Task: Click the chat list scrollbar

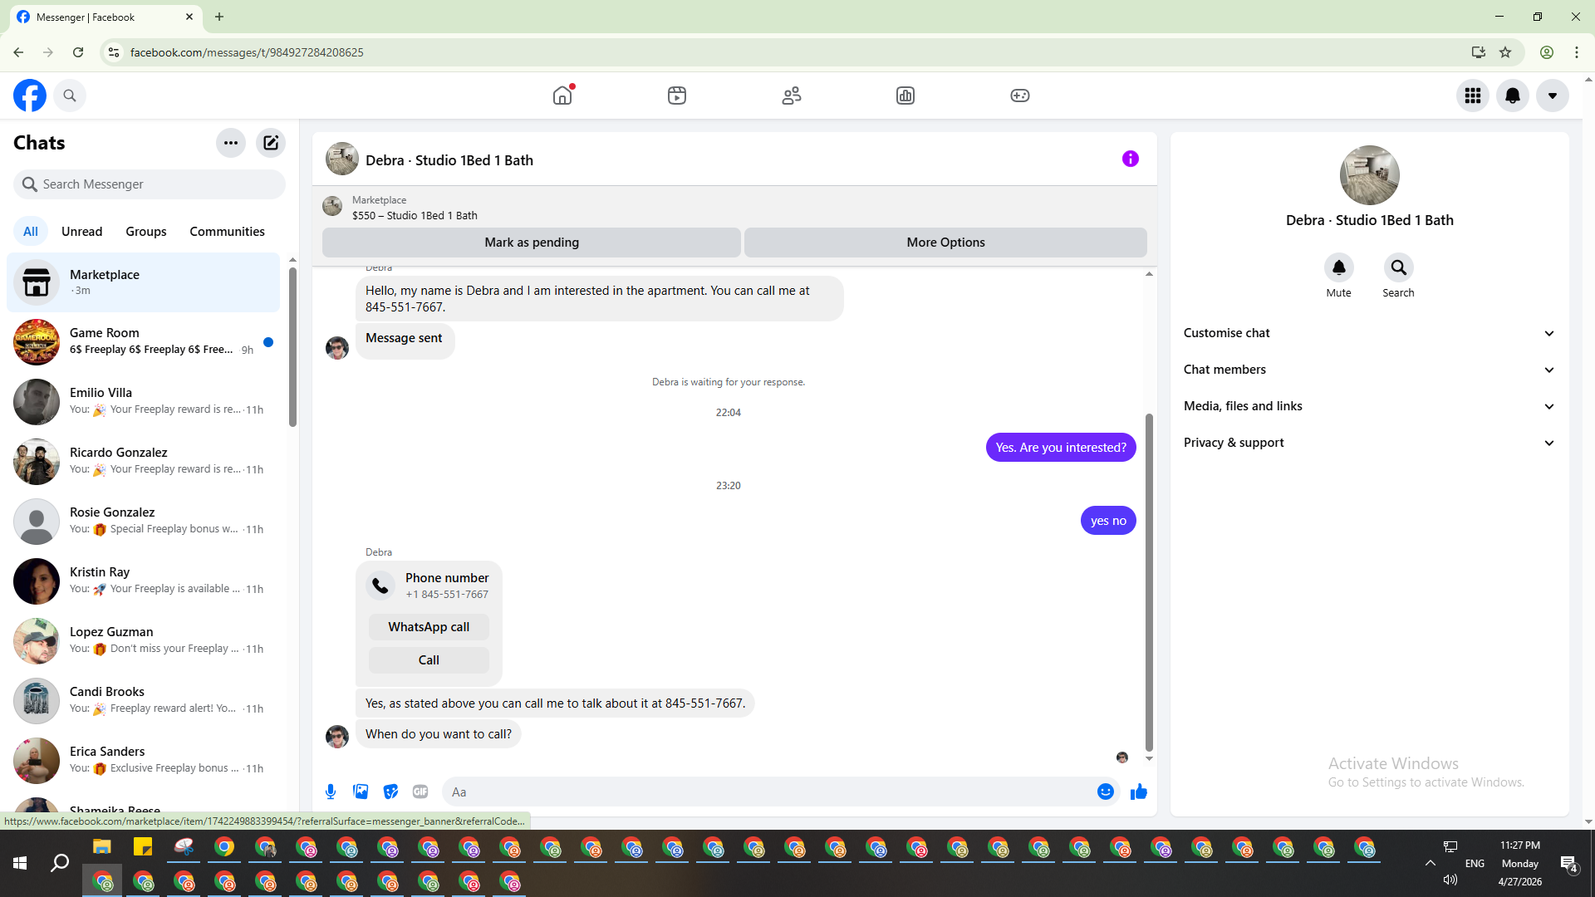Action: click(292, 347)
